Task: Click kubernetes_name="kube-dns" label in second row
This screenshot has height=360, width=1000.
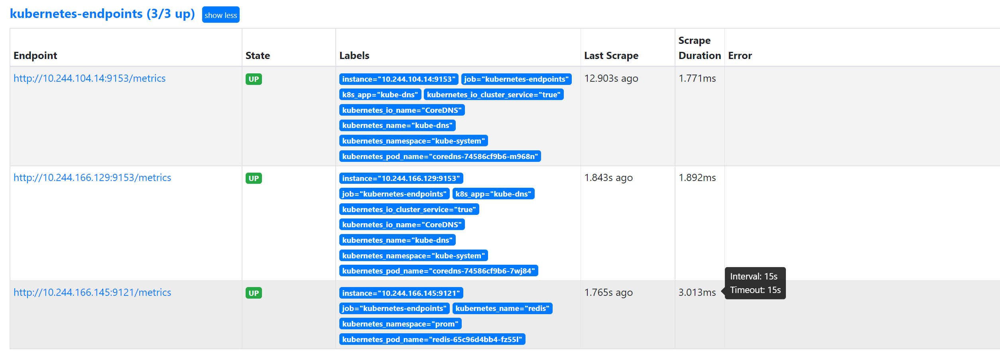Action: (398, 240)
